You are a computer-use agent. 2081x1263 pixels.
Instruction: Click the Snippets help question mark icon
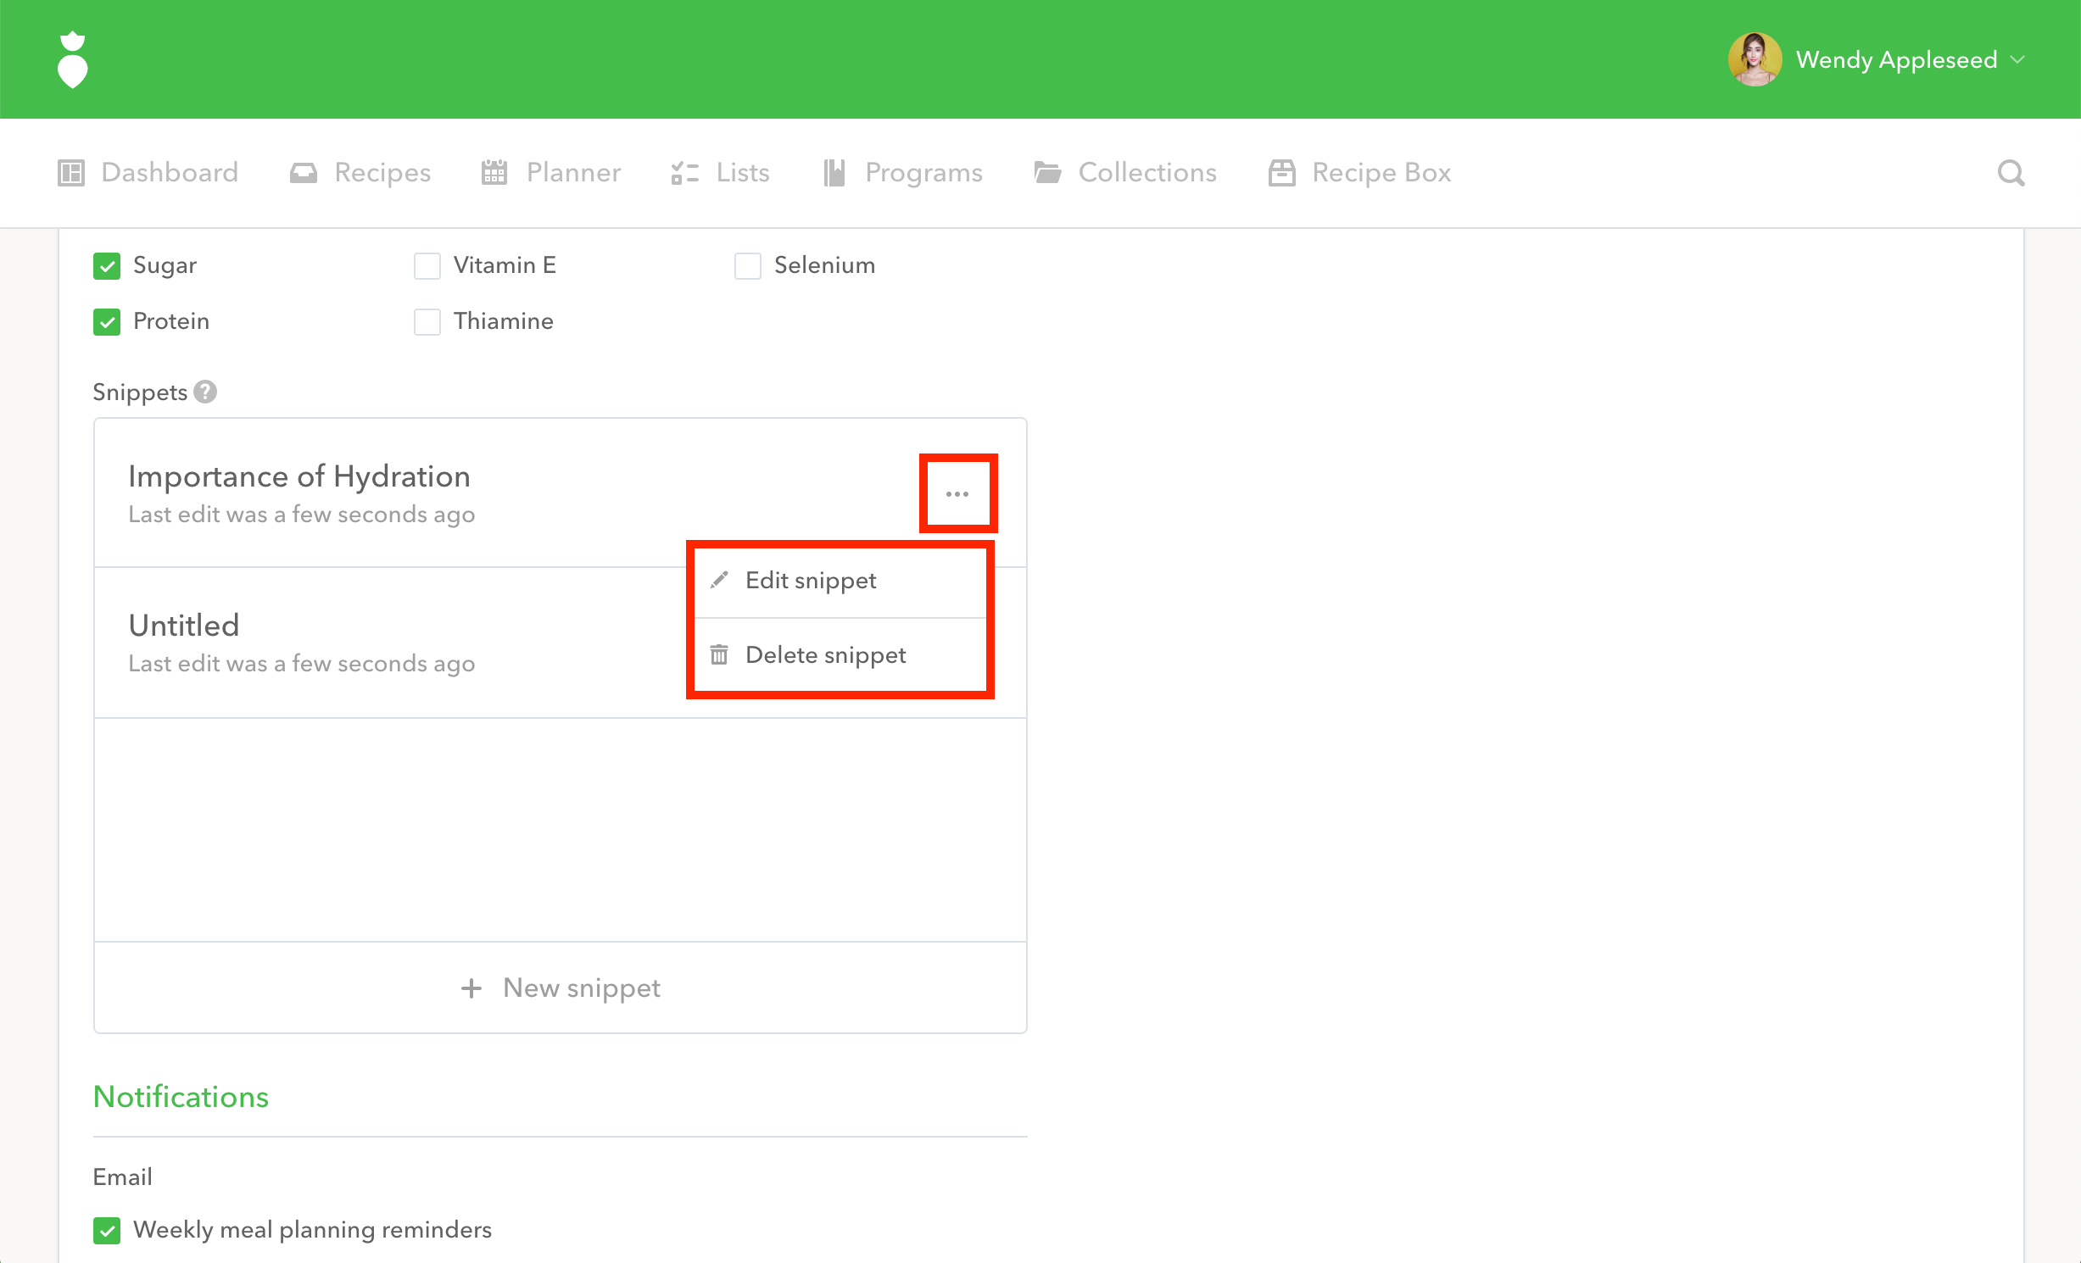pos(205,392)
